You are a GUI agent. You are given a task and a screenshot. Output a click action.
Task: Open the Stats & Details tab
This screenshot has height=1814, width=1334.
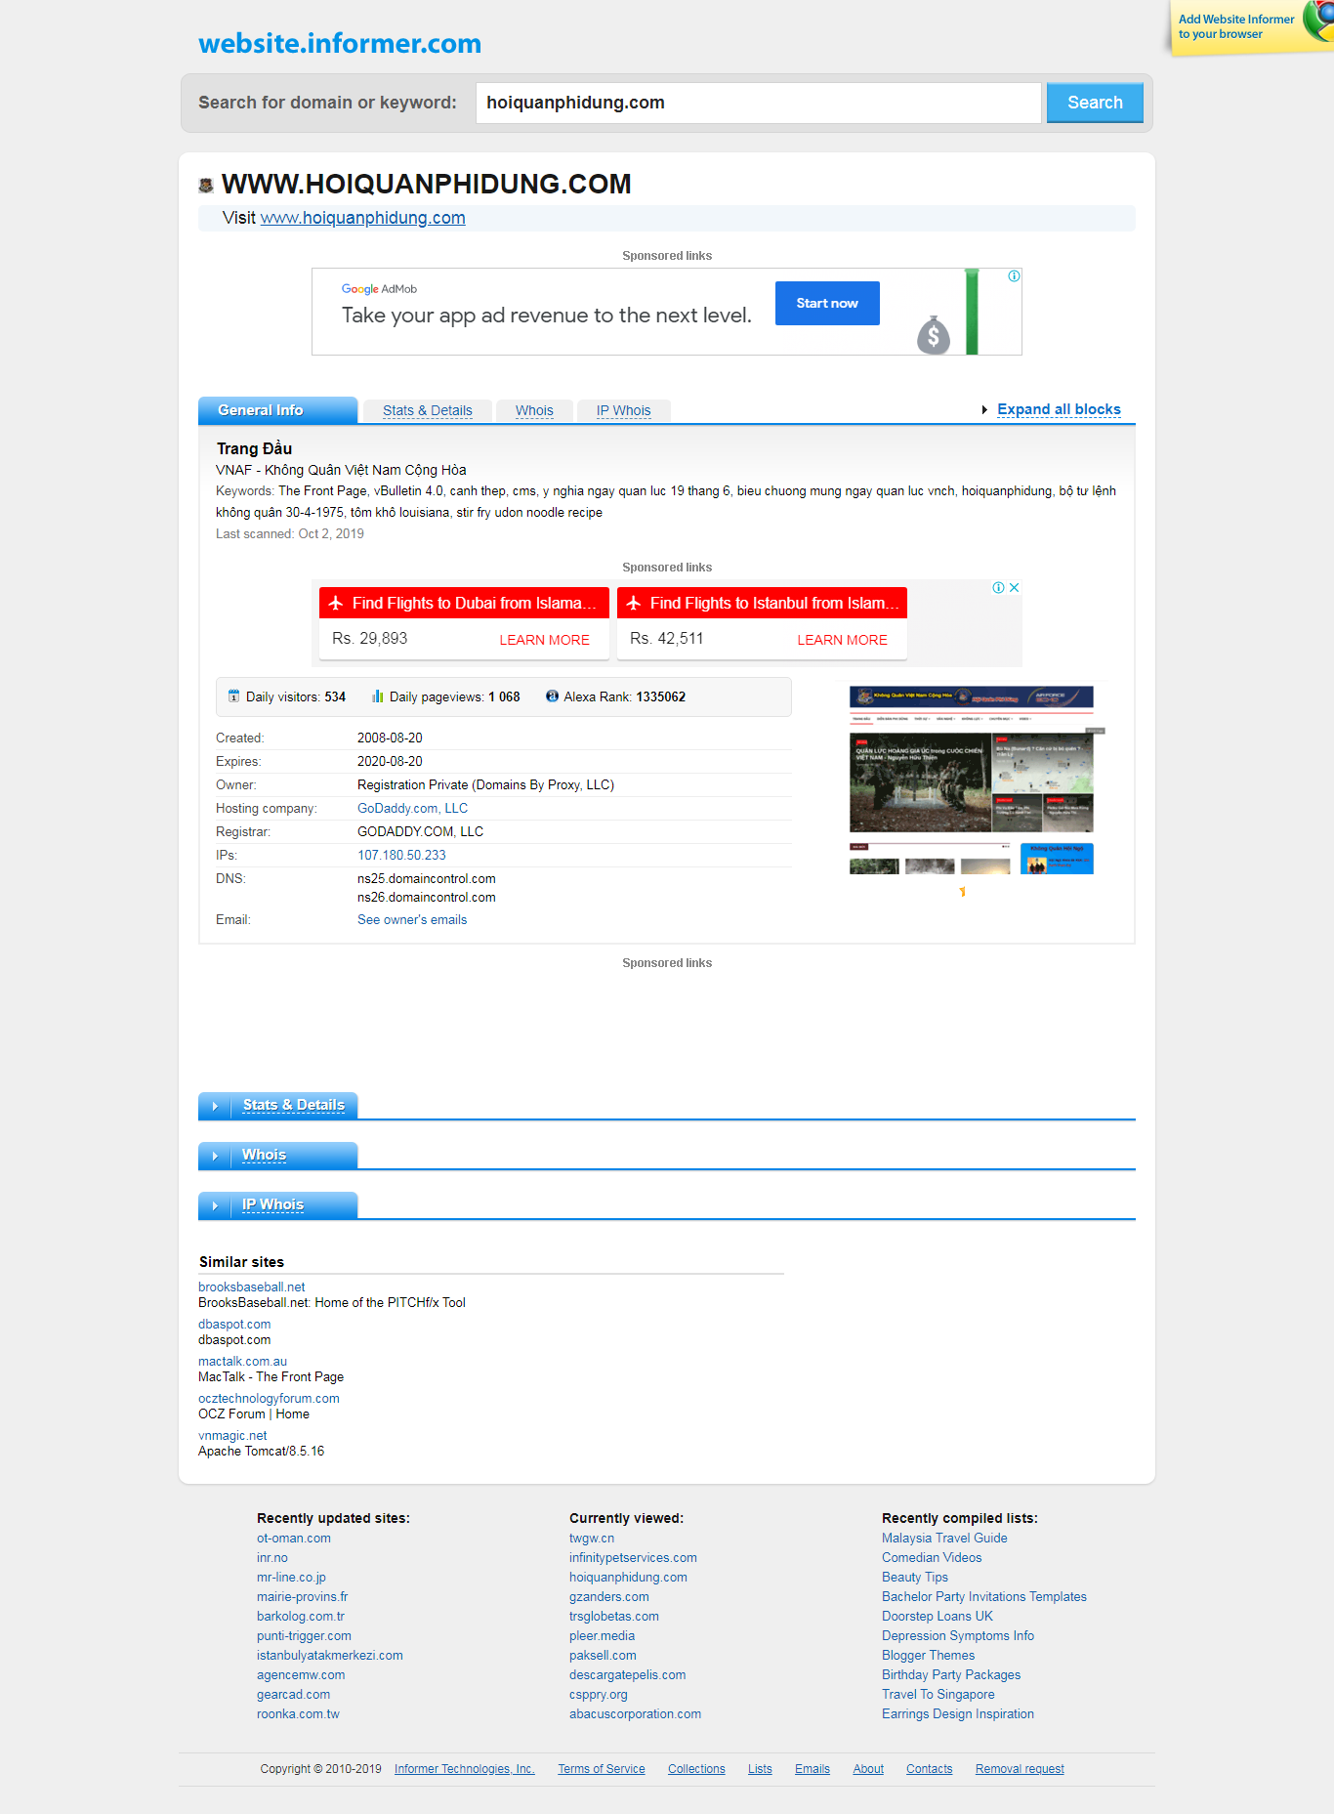tap(428, 411)
